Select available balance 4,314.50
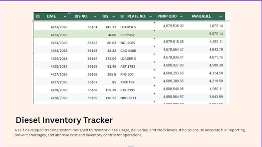The image size is (262, 147). click(x=216, y=73)
